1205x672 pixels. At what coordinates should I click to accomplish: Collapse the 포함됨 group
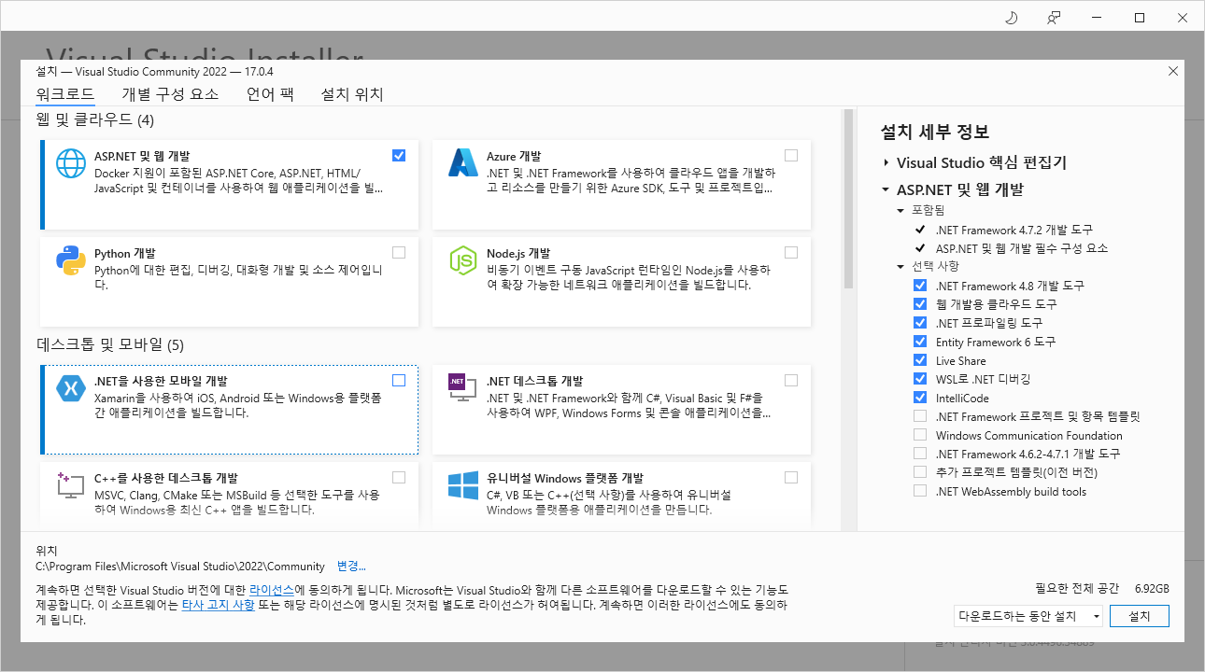pyautogui.click(x=900, y=211)
